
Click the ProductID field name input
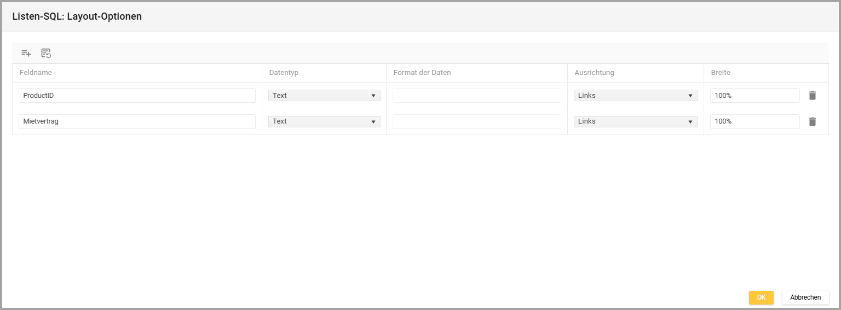click(x=137, y=96)
